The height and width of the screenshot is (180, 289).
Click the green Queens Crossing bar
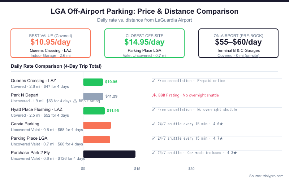(93, 82)
